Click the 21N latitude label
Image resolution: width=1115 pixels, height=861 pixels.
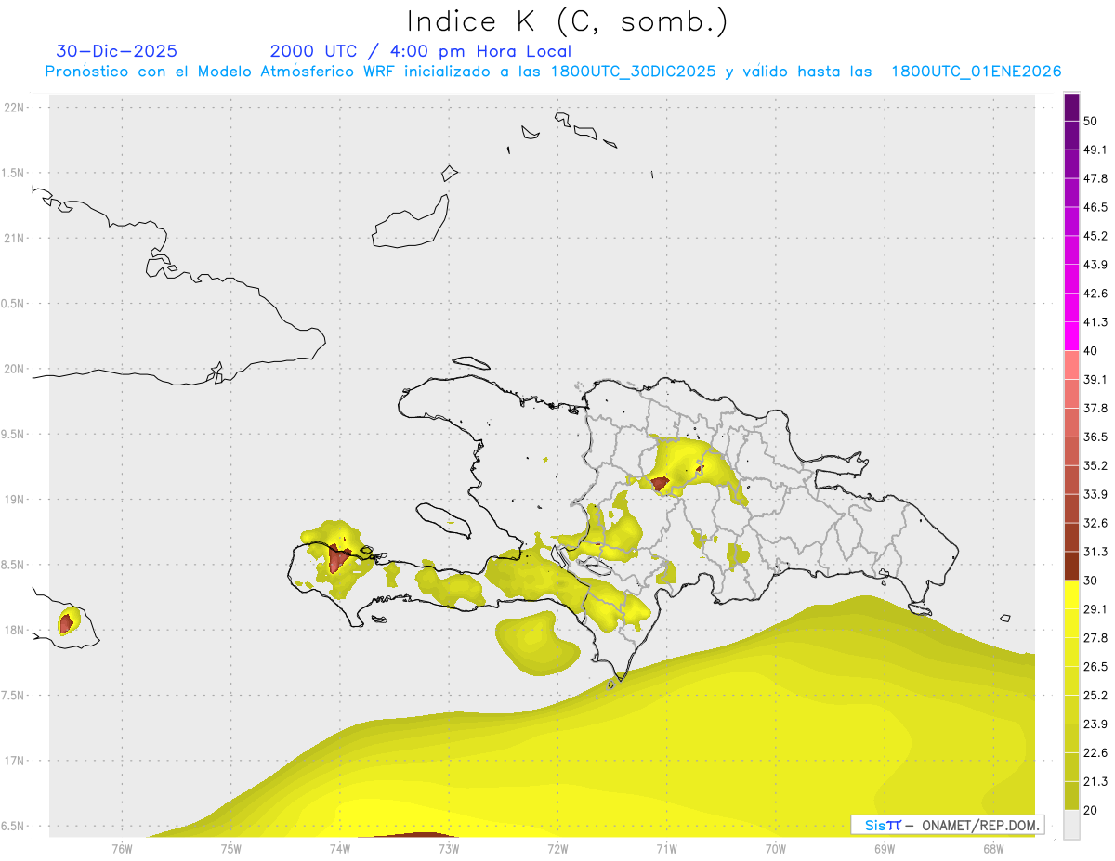click(x=14, y=238)
